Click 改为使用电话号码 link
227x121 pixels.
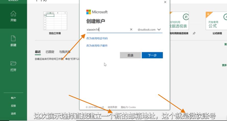[x=97, y=38]
